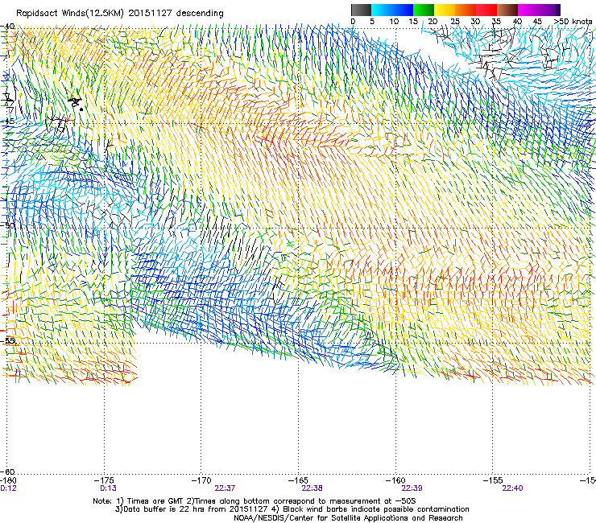
Task: Click the 'Rapidscat Winds(12.5KM) 20151127 descending' title
Action: [x=120, y=14]
